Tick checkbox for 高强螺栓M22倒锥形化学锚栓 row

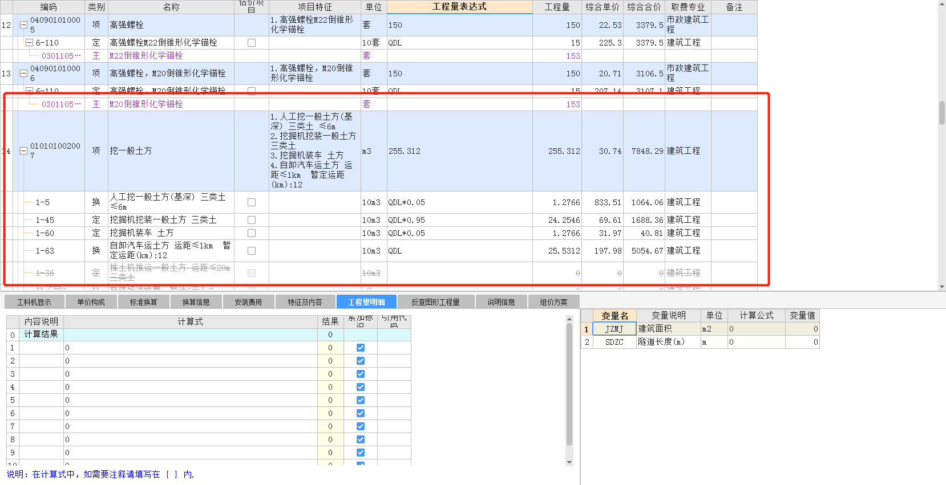[252, 43]
